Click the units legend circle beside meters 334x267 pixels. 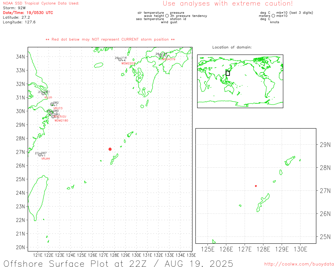273,16
